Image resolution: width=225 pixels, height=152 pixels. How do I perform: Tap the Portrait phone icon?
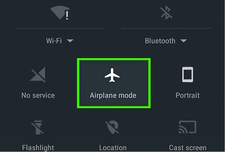coord(187,75)
